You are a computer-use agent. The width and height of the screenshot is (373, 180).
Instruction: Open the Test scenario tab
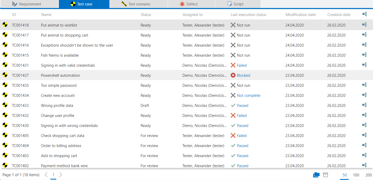pyautogui.click(x=136, y=4)
